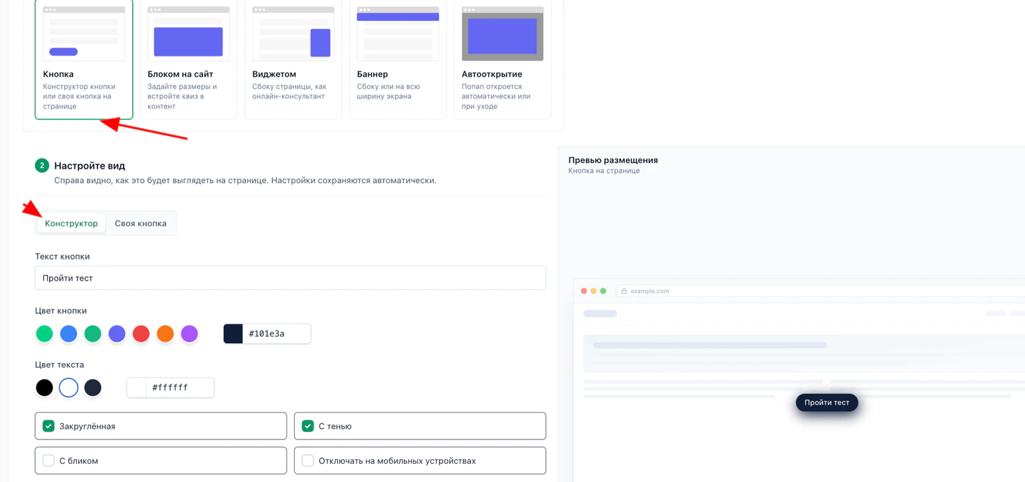The height and width of the screenshot is (482, 1025).
Task: Click the Кнопка на странице subtitle
Action: click(x=604, y=171)
